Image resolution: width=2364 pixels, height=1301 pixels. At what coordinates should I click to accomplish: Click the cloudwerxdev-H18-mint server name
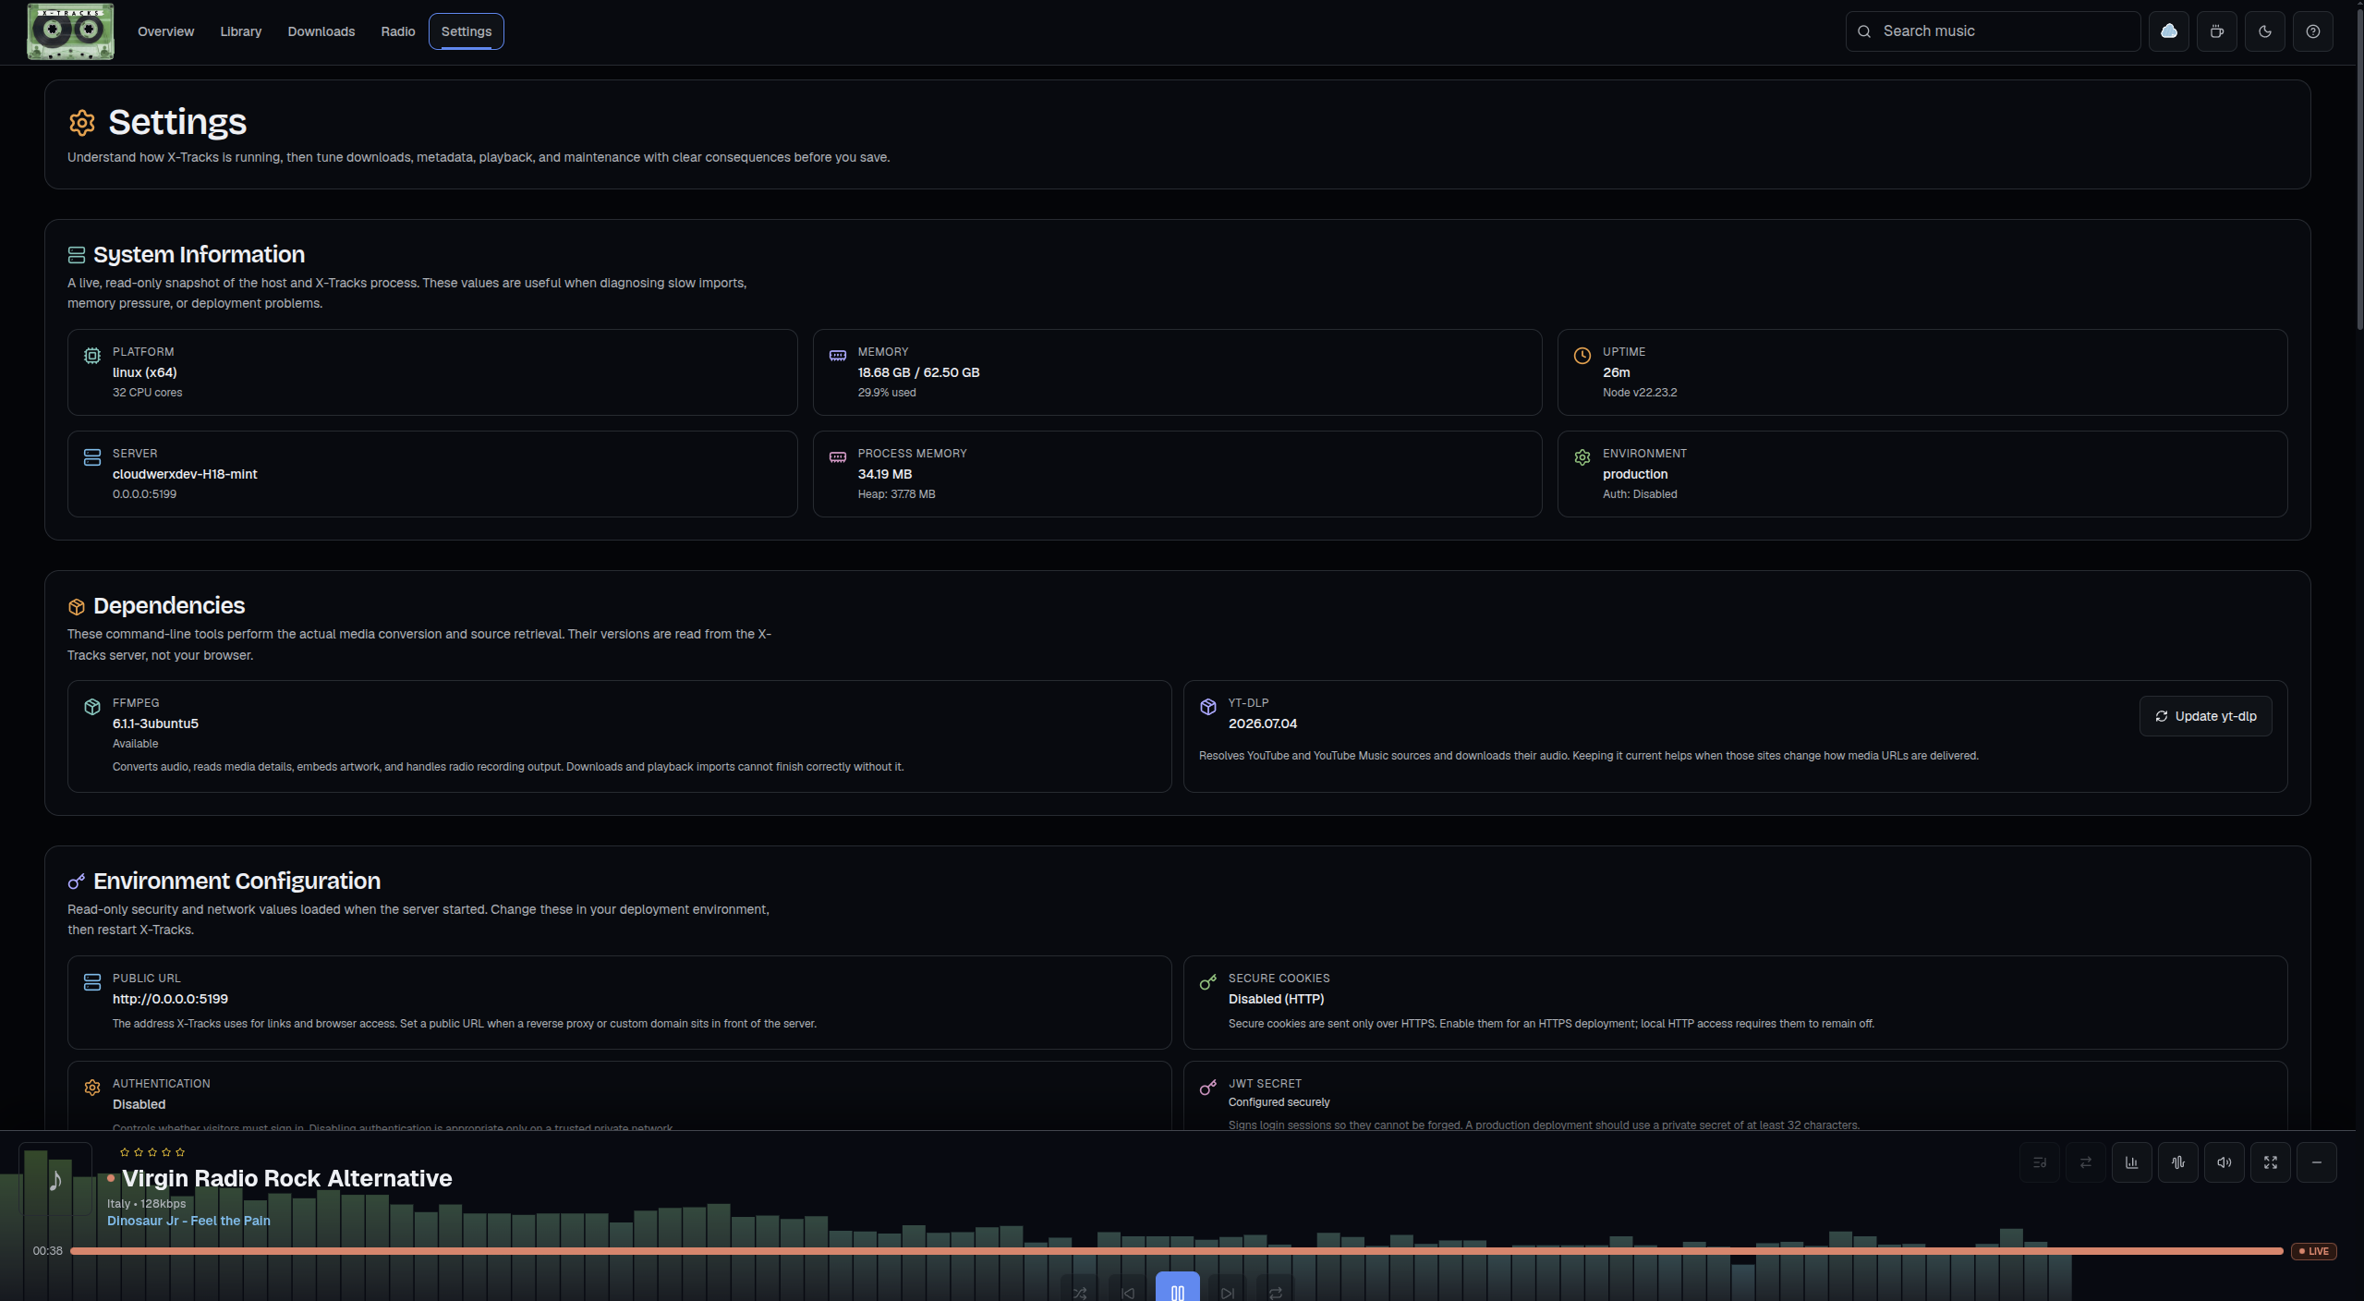185,474
